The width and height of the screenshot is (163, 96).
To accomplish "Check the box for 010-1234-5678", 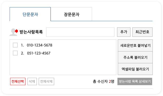I will click(x=15, y=45).
